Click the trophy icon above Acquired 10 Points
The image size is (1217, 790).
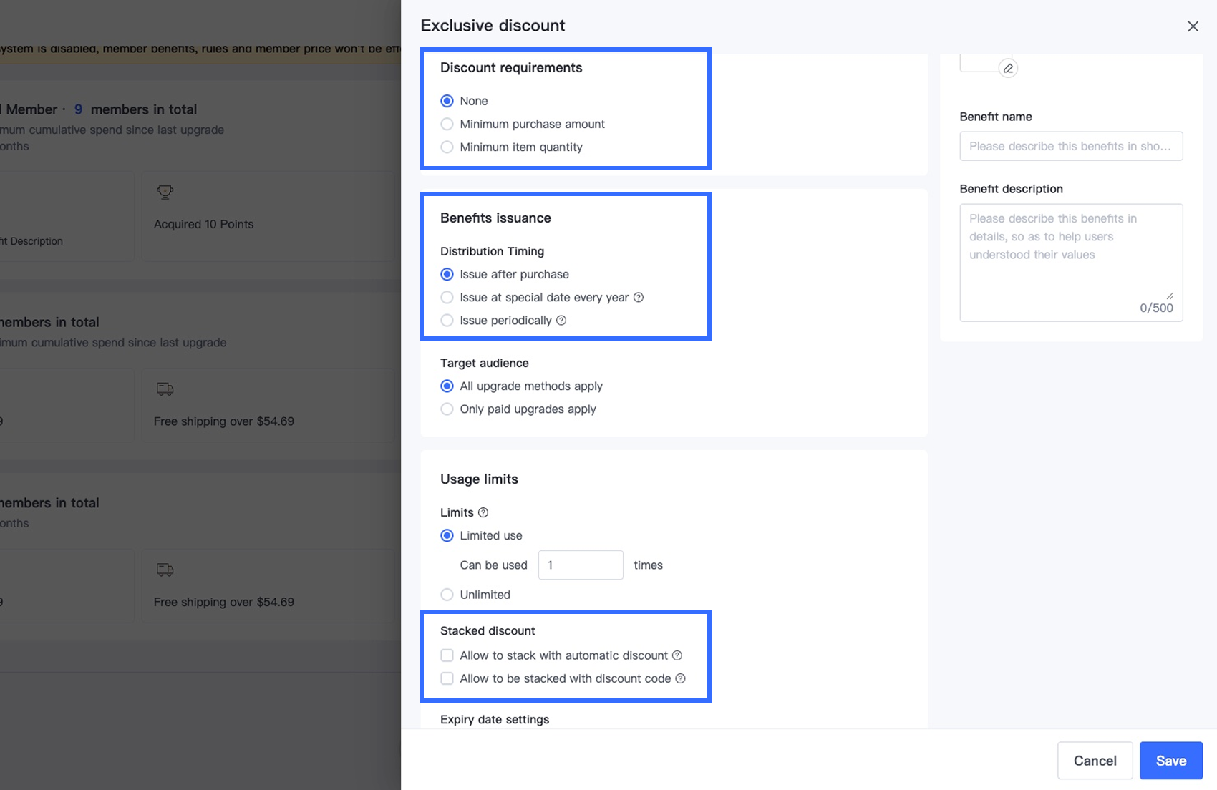165,192
